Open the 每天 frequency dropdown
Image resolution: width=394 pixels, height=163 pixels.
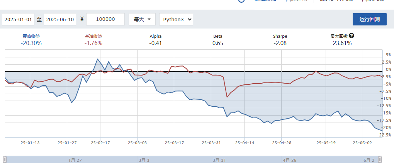tap(142, 19)
